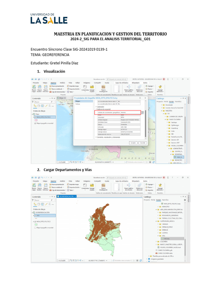The image size is (221, 295).
Task: Click pink symbol swatch under MGN_DPTO_POLITICO
Action: point(36,120)
